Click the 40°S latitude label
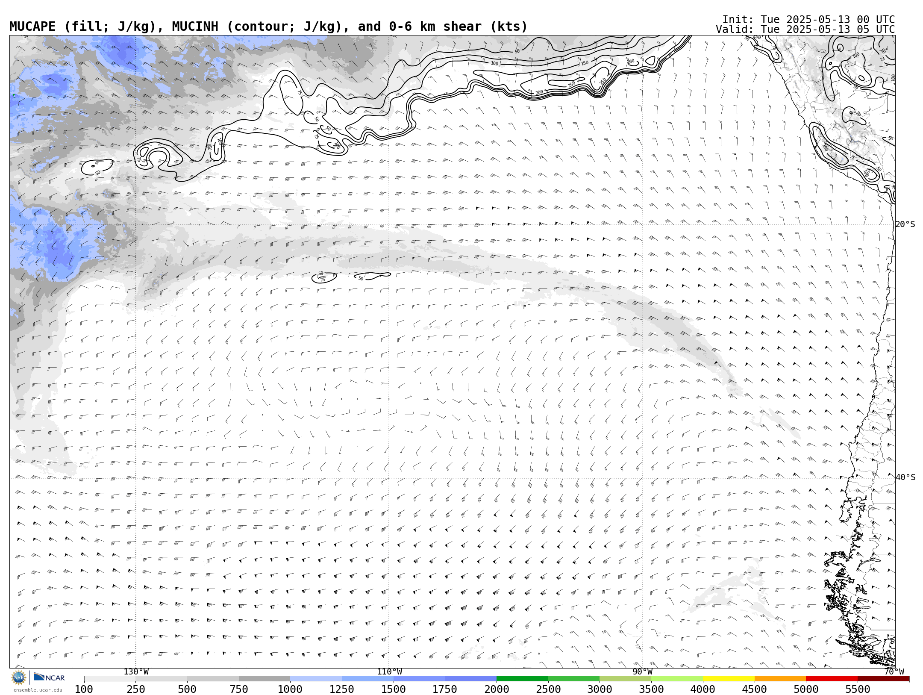This screenshot has width=923, height=695. [905, 477]
